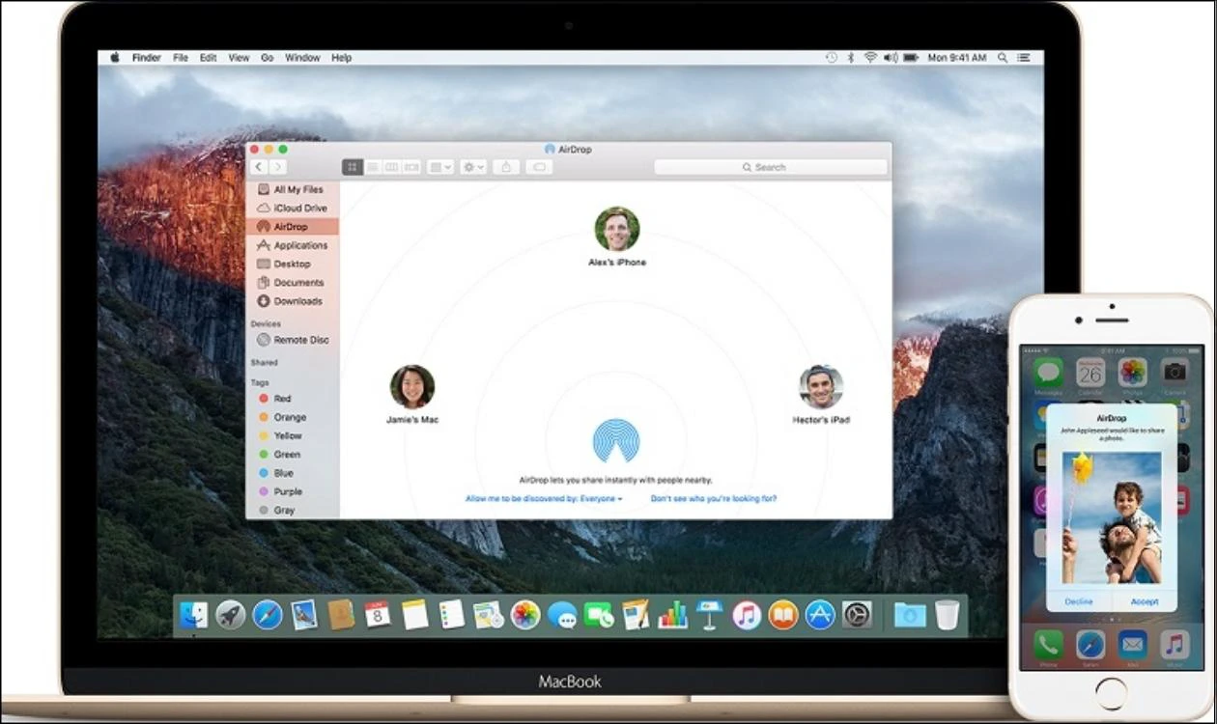Select Alex's iPhone AirDrop recipient

click(616, 237)
